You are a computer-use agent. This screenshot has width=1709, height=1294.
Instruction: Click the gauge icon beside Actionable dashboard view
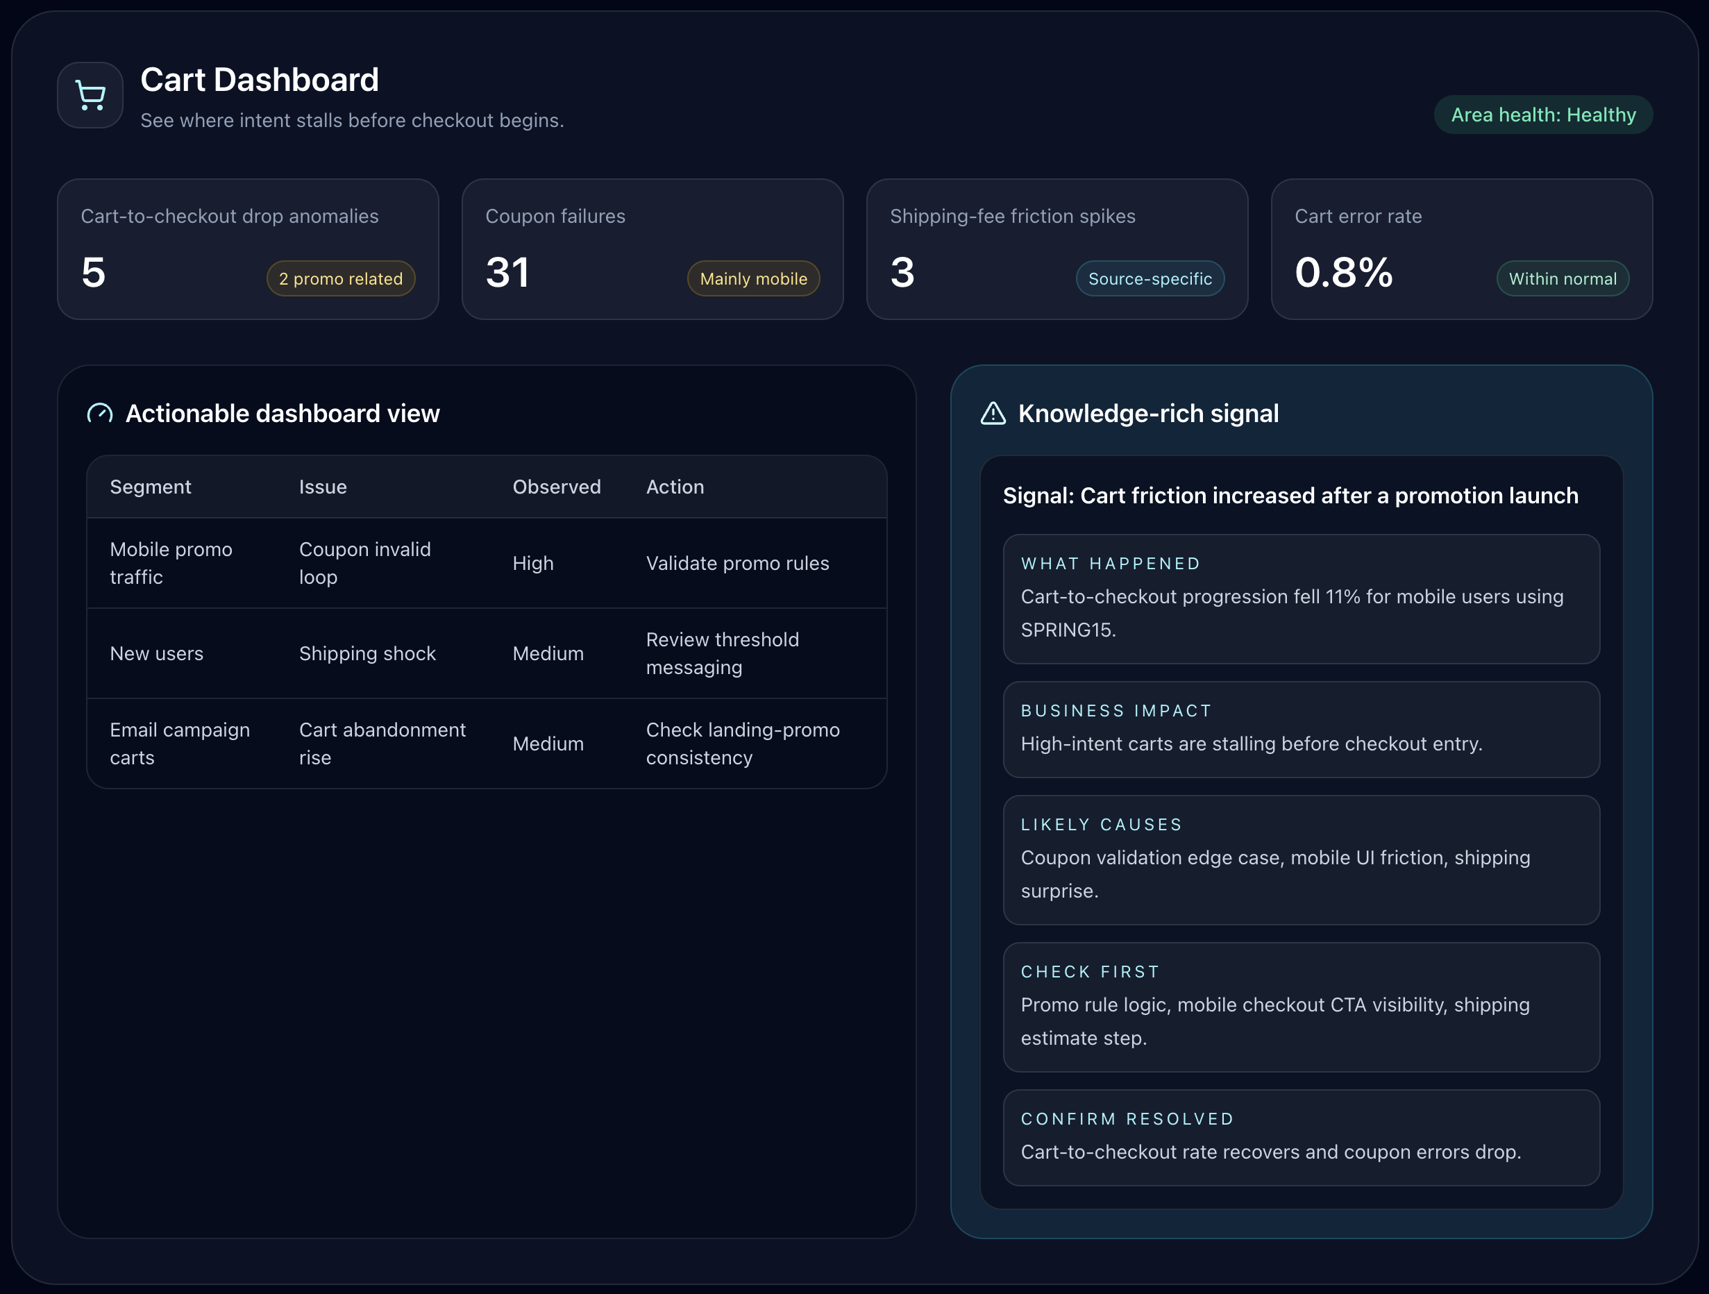click(x=100, y=413)
